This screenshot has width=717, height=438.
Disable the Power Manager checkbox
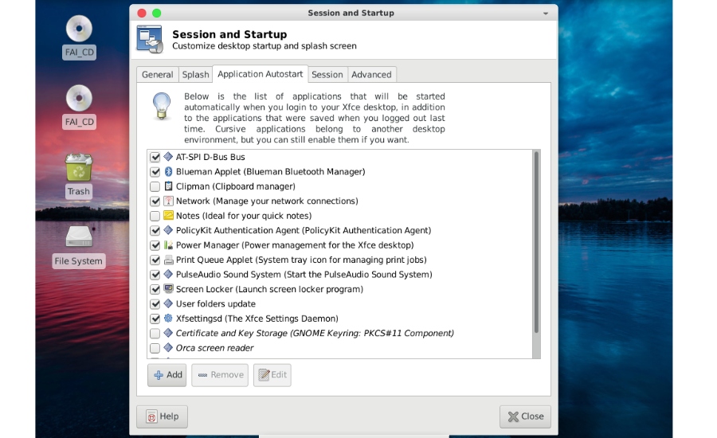pos(155,244)
